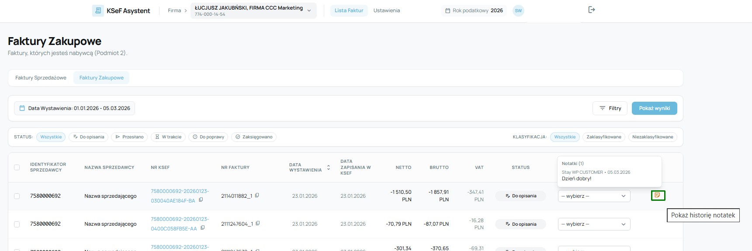Filter by status Do opisania
752x251 pixels.
tap(89, 137)
